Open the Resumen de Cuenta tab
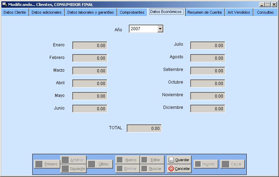Image resolution: width=279 pixels, height=177 pixels. point(204,12)
